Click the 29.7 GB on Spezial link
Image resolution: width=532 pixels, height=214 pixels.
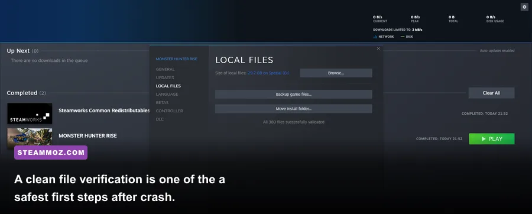[x=268, y=73]
